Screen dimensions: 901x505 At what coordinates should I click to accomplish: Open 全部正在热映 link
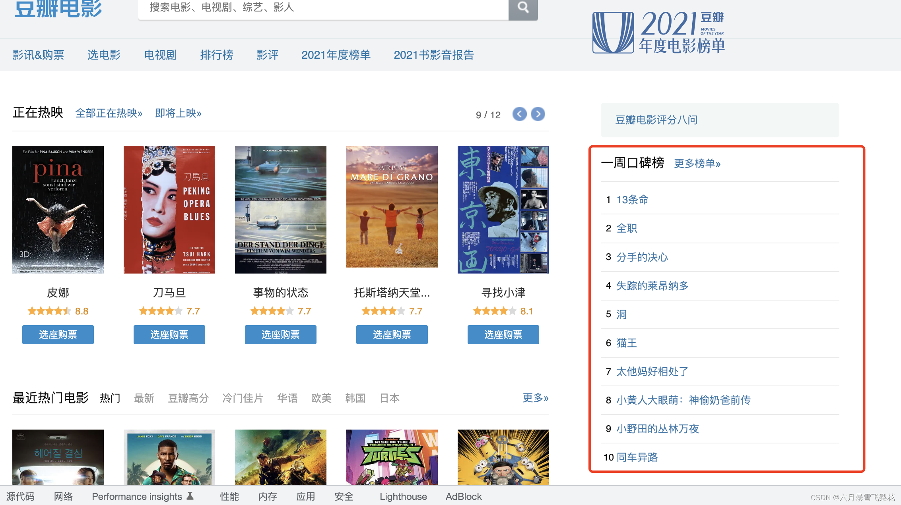[x=109, y=114]
